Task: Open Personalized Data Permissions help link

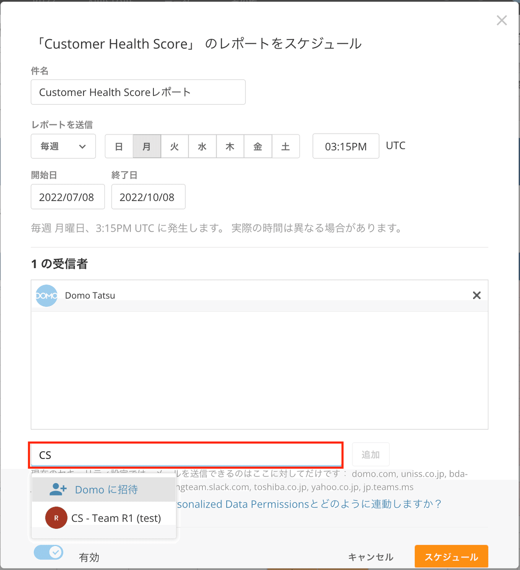Action: (x=309, y=504)
